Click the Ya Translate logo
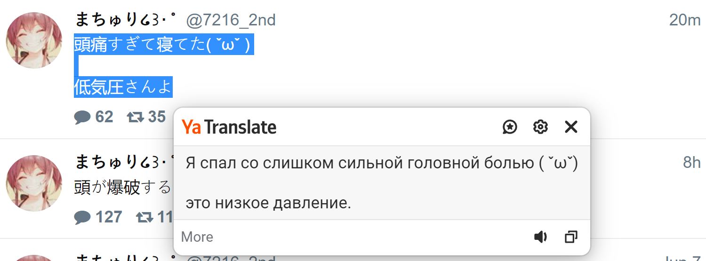 229,127
